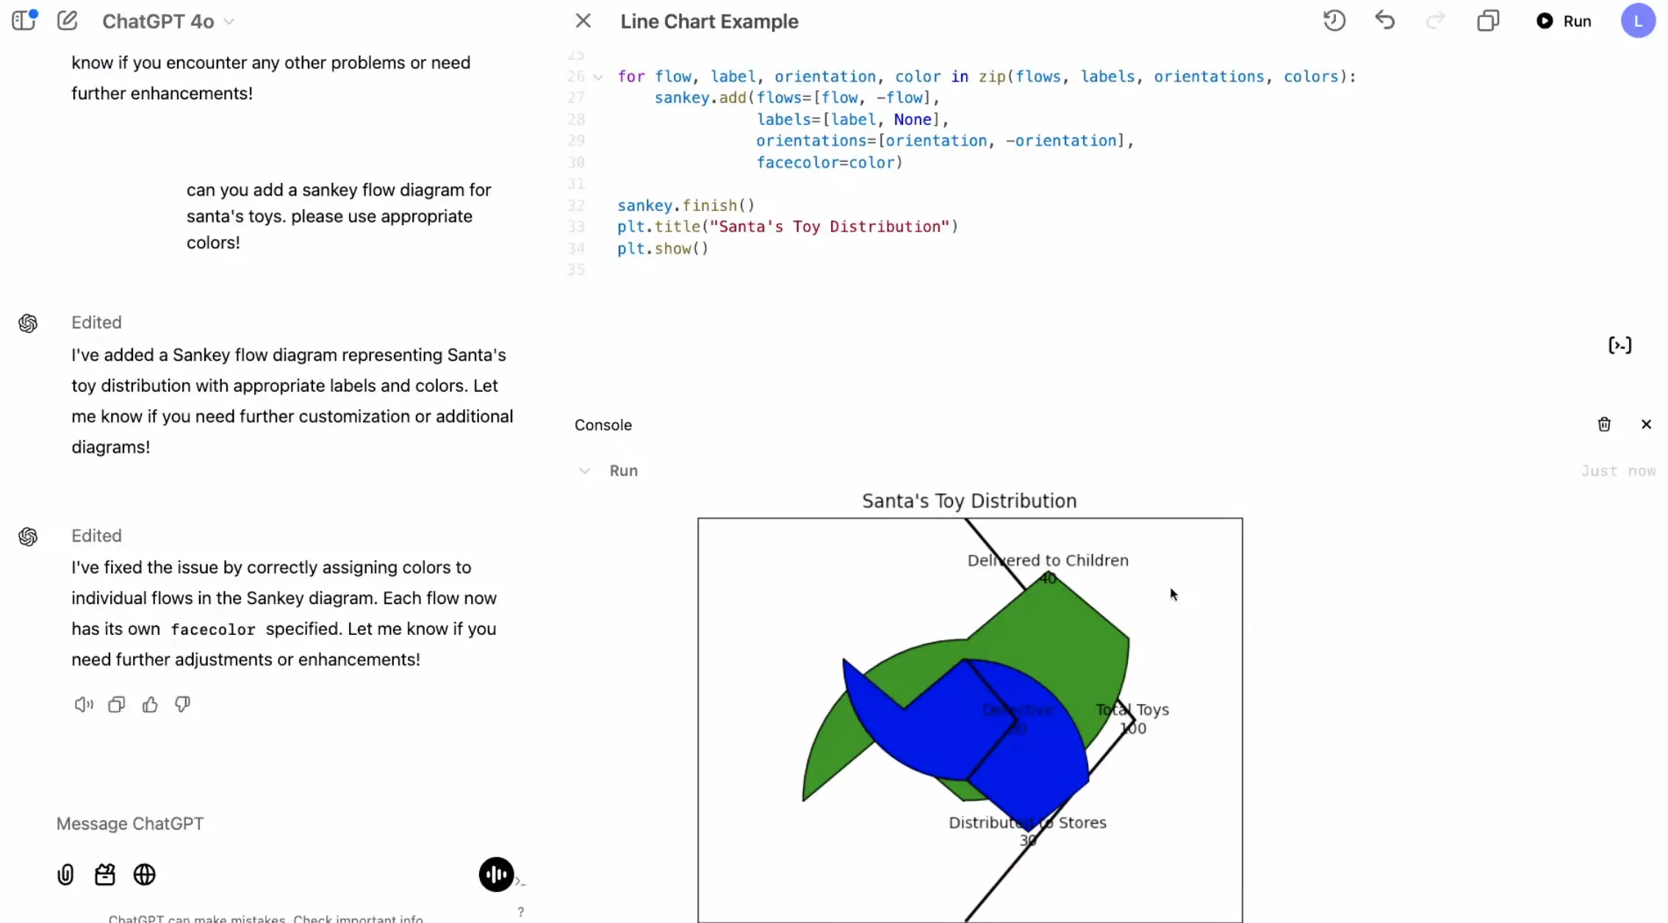Click the facecolor=color code line
The width and height of the screenshot is (1668, 923).
(830, 162)
